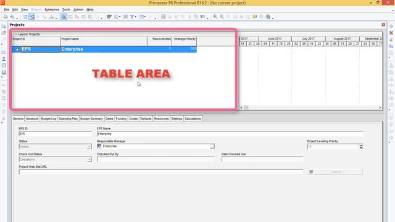
Task: Click the yellow hint help icon
Action: click(x=255, y=17)
